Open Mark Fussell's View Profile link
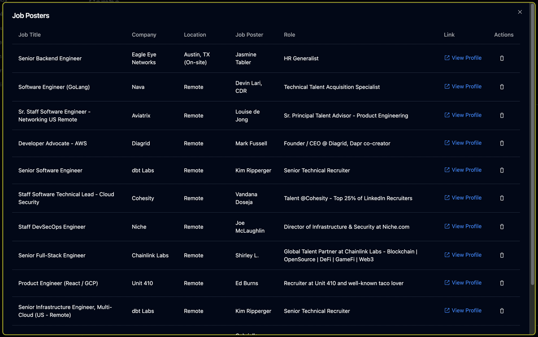This screenshot has width=538, height=337. (x=463, y=143)
